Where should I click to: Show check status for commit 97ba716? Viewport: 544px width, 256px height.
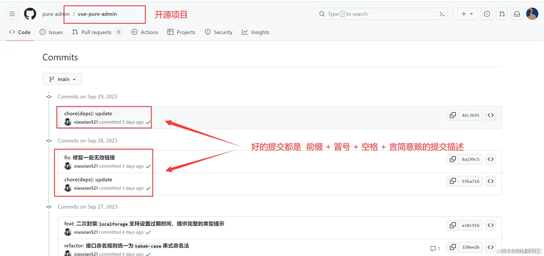pos(148,188)
